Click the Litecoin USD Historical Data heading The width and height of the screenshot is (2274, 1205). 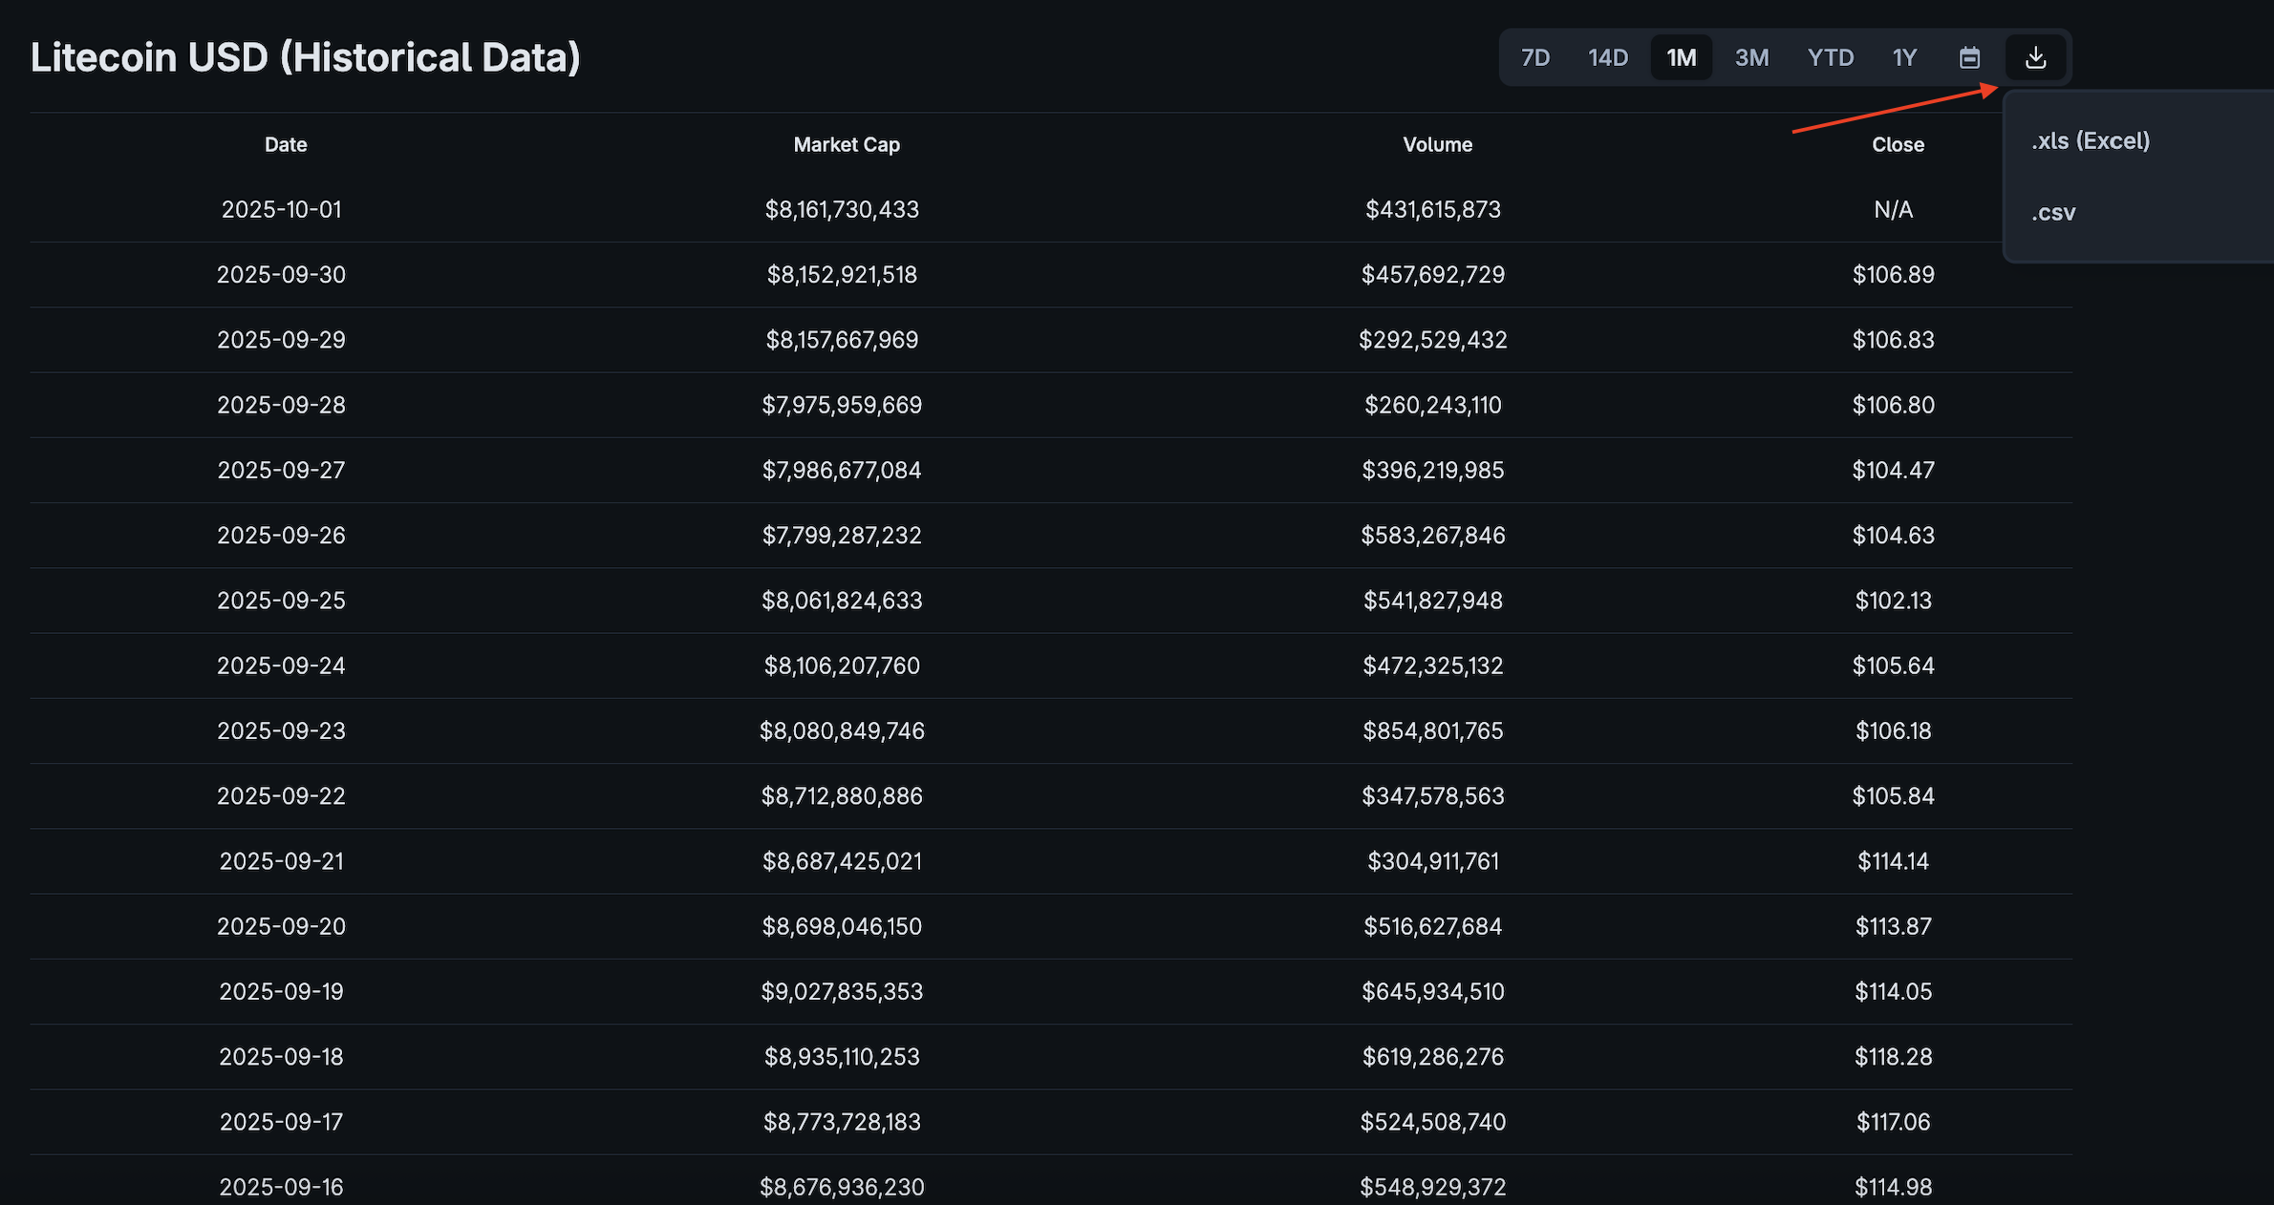click(305, 57)
